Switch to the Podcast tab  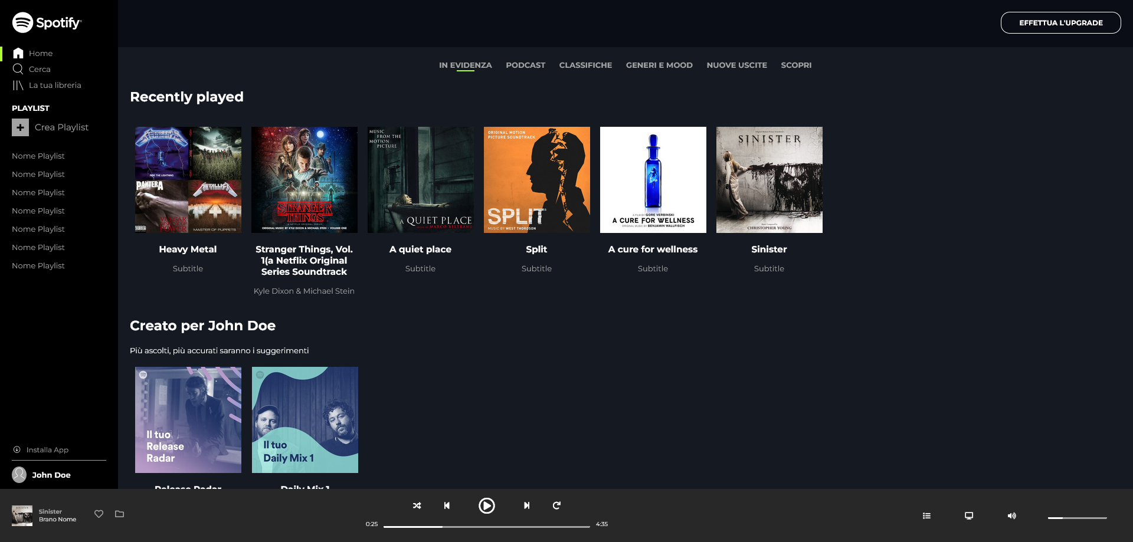click(525, 65)
